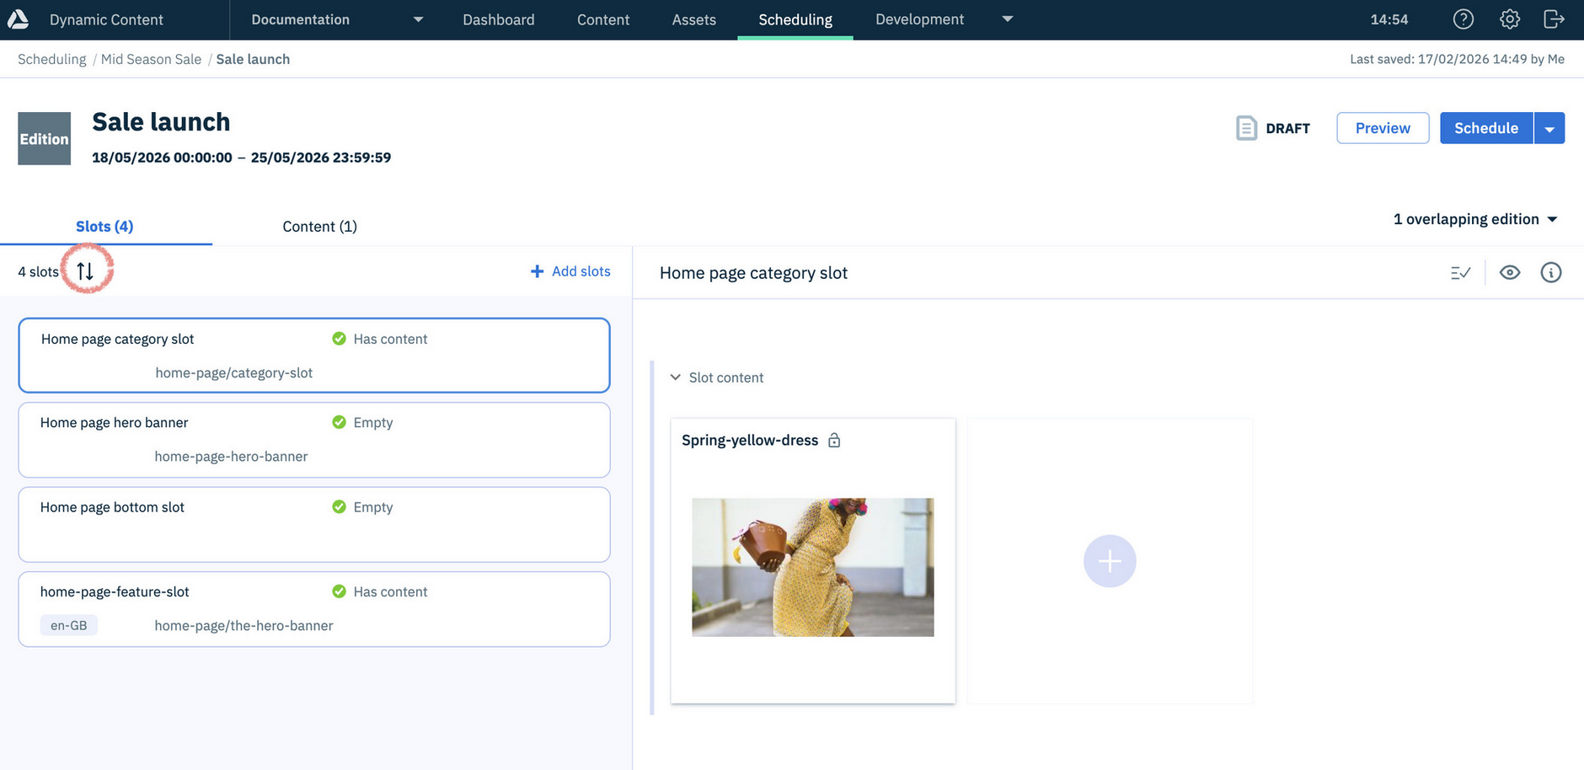
Task: Click the Amplience logo icon
Action: click(19, 19)
